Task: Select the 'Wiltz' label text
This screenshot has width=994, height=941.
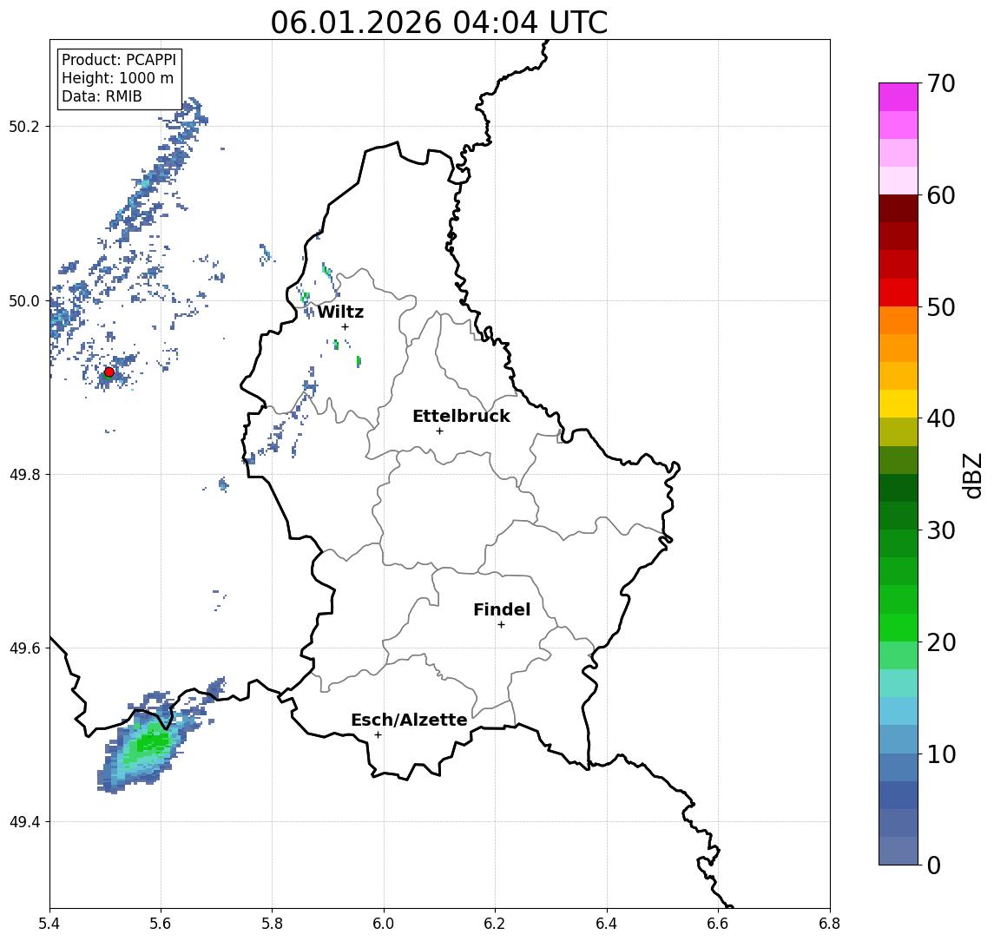Action: point(340,312)
